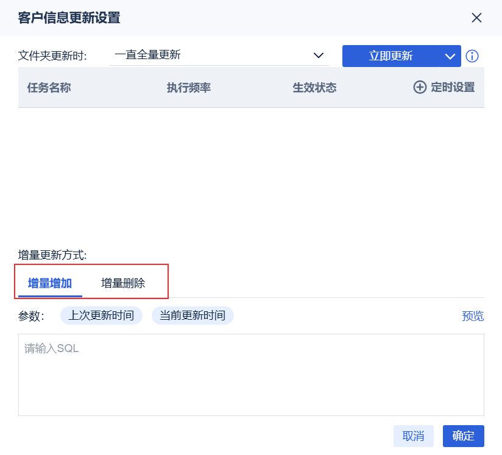Switch to the 增量增加 tab
The image size is (502, 455).
(x=50, y=283)
